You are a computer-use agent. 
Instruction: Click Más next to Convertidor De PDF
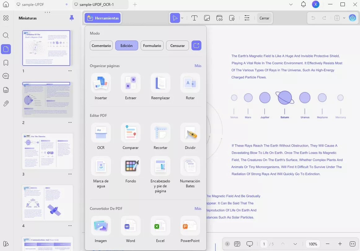198,208
